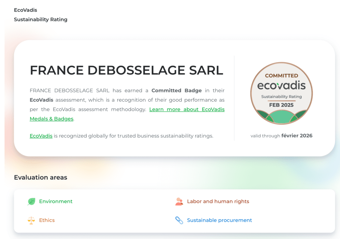Click the bold 'Committed Badge' text
340x239 pixels.
click(x=177, y=90)
